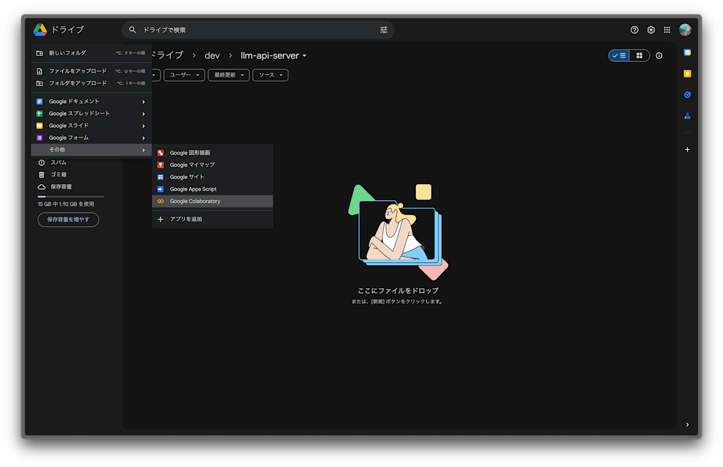Click the storage usage progress bar
The image size is (723, 467).
tap(70, 197)
